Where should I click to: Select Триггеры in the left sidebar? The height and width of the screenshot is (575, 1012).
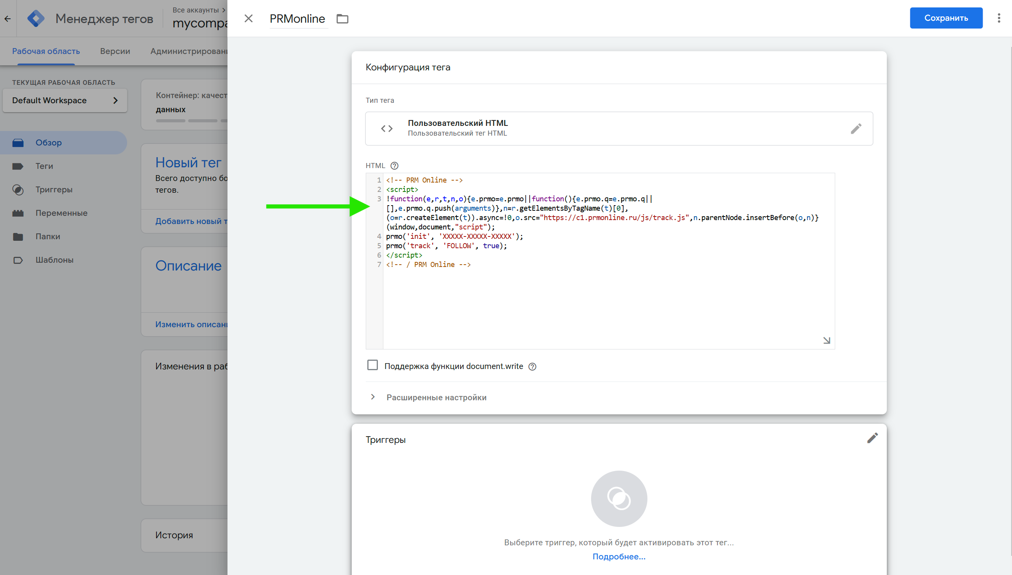pos(54,190)
